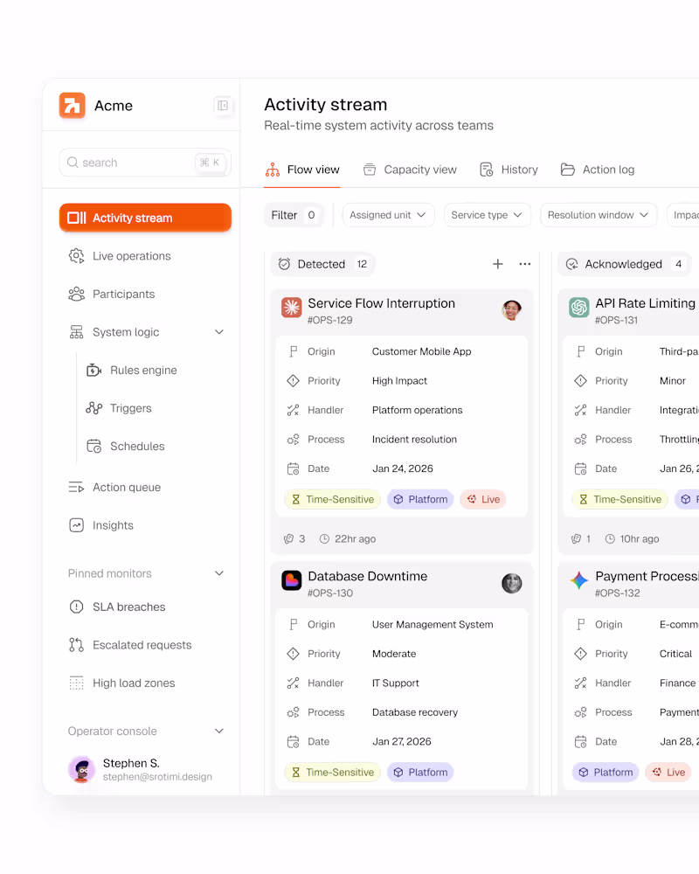The height and width of the screenshot is (874, 699).
Task: Switch to the Action log tab
Action: pyautogui.click(x=598, y=170)
